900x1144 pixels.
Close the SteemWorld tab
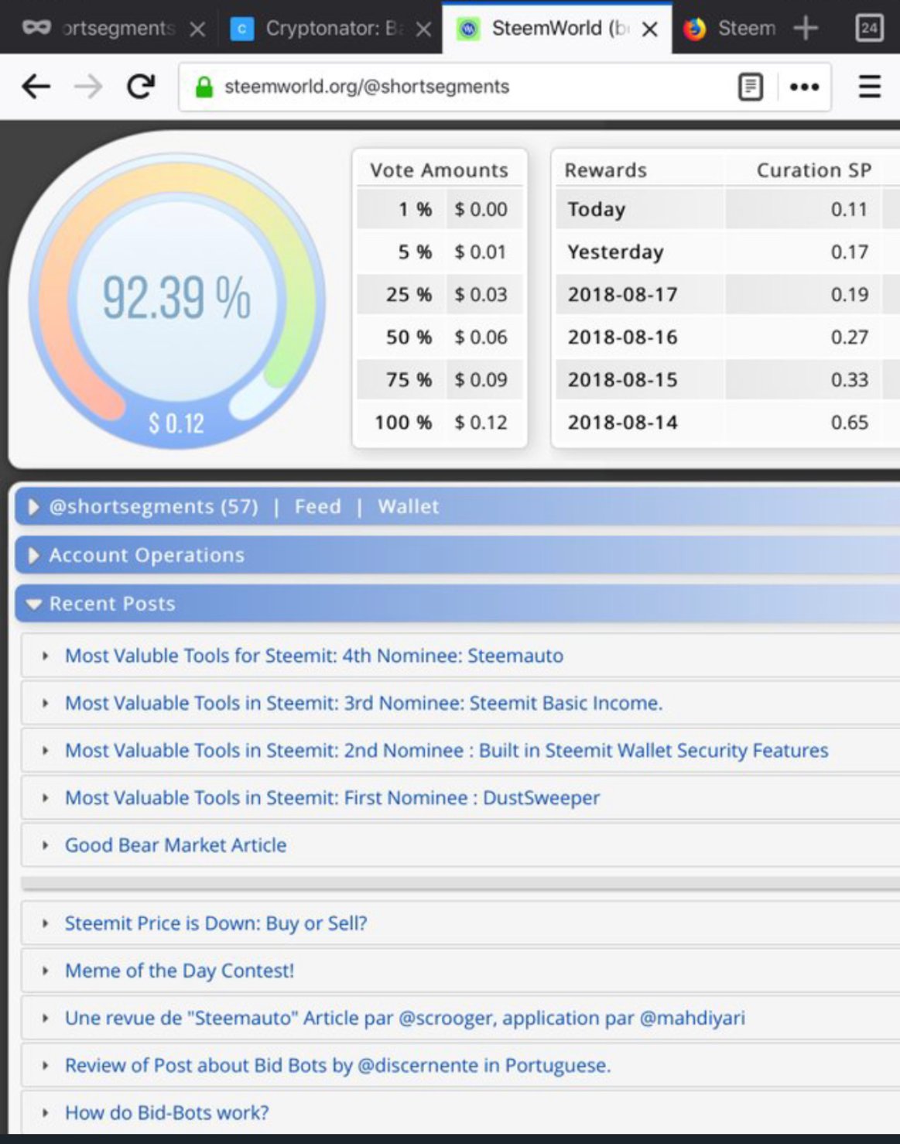pyautogui.click(x=650, y=29)
